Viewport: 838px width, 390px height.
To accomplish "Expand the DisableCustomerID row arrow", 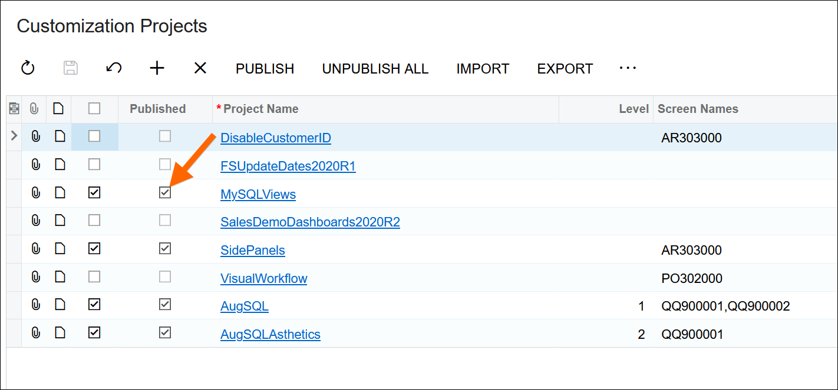I will (x=14, y=136).
